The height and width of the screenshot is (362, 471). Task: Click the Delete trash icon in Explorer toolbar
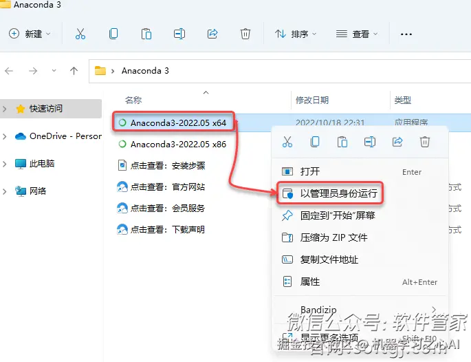pyautogui.click(x=245, y=34)
